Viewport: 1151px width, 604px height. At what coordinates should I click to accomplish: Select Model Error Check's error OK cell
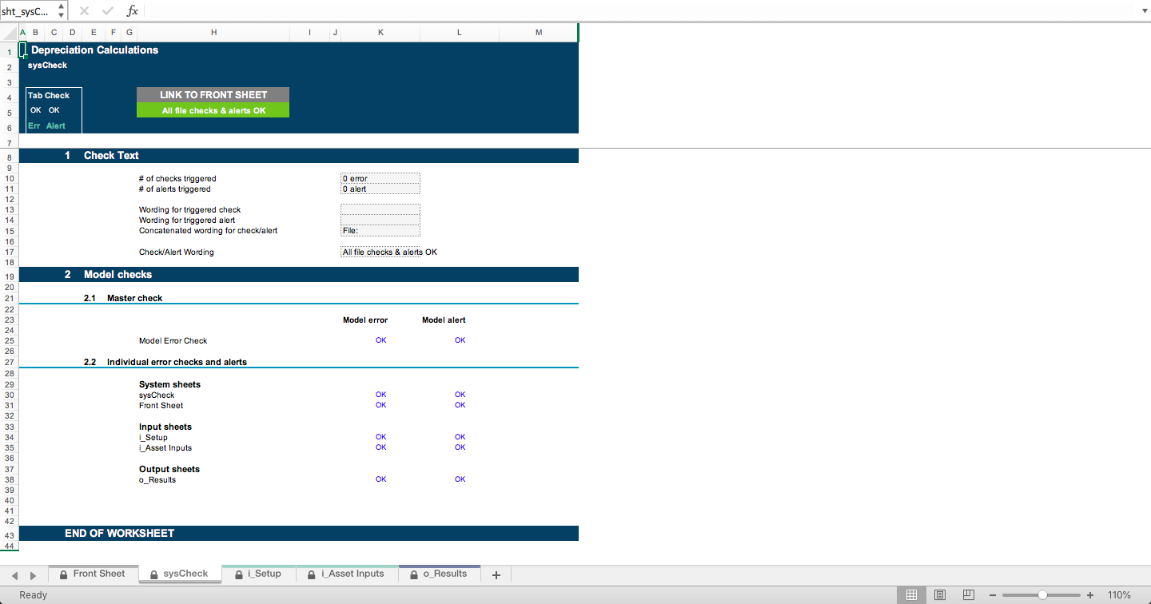(x=380, y=340)
